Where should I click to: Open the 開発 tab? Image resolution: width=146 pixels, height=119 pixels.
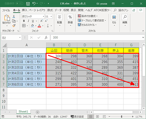coord(81,10)
